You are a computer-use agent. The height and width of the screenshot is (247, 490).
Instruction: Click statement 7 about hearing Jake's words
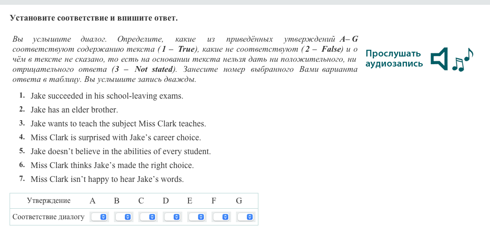(x=107, y=179)
